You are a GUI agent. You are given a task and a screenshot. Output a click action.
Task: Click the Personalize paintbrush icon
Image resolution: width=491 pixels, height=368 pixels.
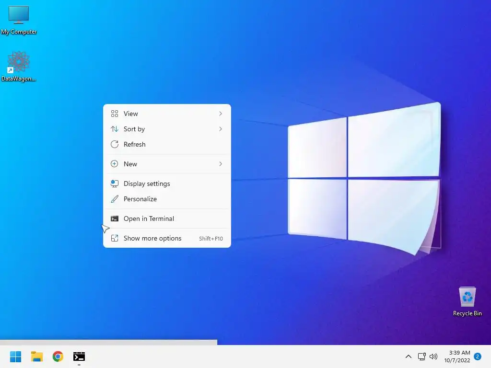point(115,199)
